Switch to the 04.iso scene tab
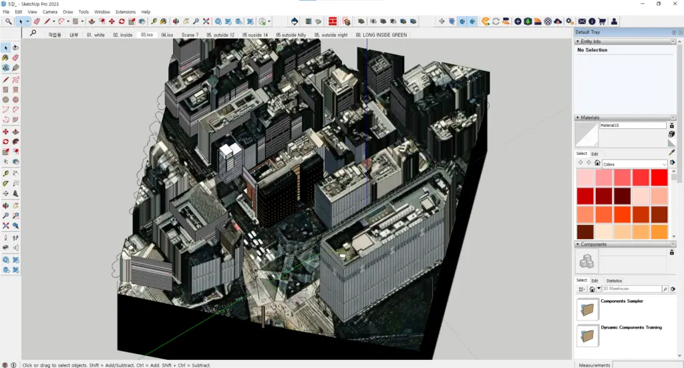Screen dimensions: 684x368 [x=167, y=35]
